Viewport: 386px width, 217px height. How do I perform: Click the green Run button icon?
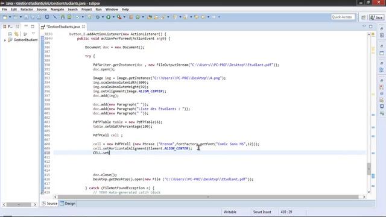tap(109, 17)
